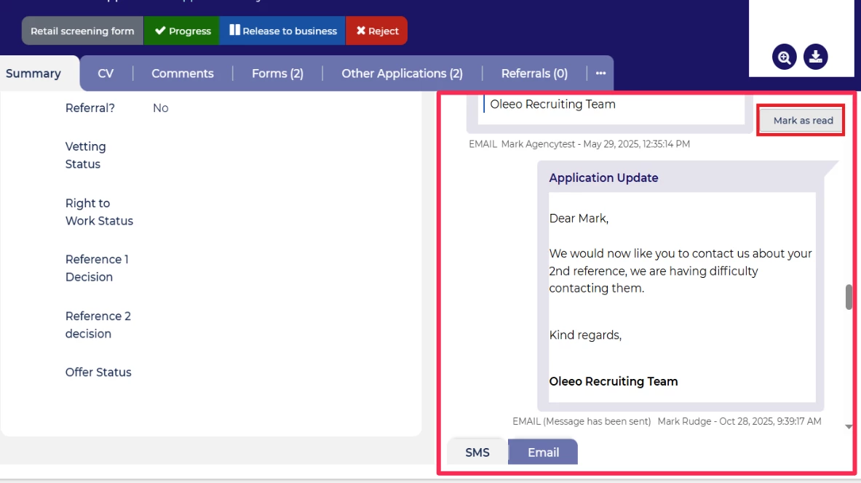Viewport: 861px width, 483px height.
Task: Click the red Reject button
Action: (x=377, y=31)
